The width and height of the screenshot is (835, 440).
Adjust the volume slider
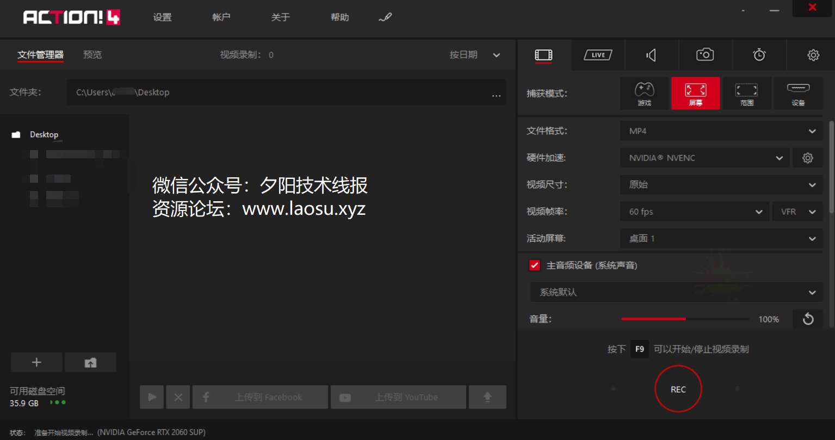tap(685, 319)
